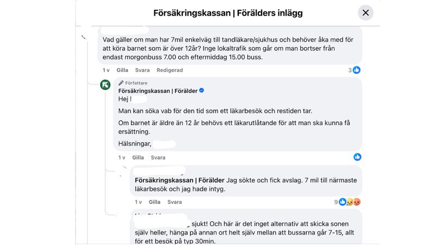This screenshot has width=435, height=245.
Task: Show edit history via Redigerad
Action: pyautogui.click(x=170, y=70)
